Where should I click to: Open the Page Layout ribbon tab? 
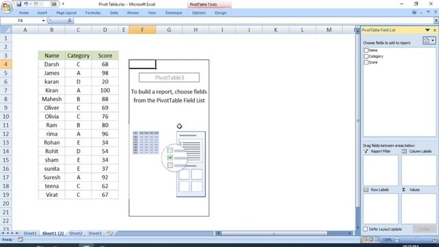coord(67,13)
